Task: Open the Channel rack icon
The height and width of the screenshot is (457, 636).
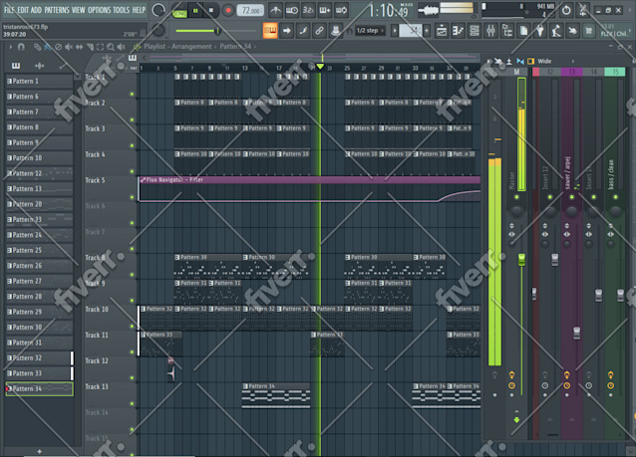Action: pyautogui.click(x=475, y=31)
